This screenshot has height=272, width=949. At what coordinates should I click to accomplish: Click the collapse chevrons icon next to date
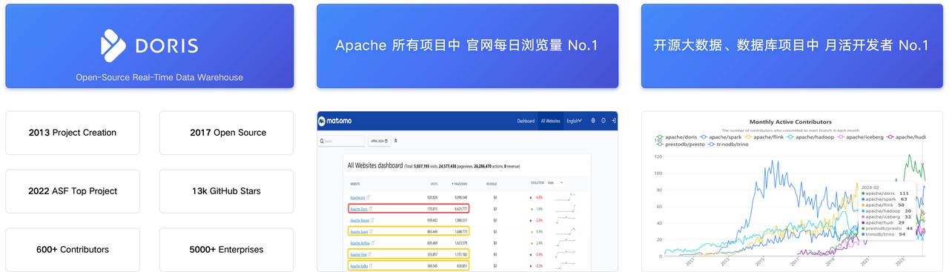click(395, 140)
